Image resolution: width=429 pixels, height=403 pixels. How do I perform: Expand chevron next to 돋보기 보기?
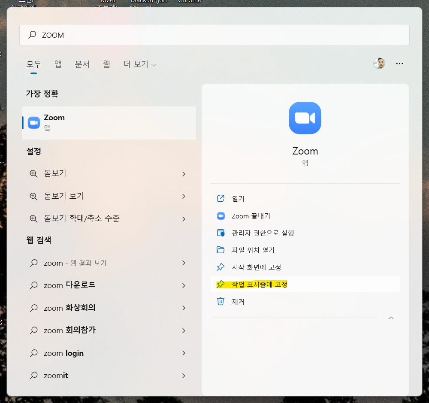(x=184, y=196)
